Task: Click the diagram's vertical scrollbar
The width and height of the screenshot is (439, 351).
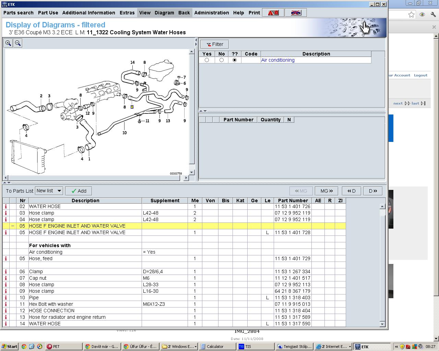Action: tap(192, 110)
